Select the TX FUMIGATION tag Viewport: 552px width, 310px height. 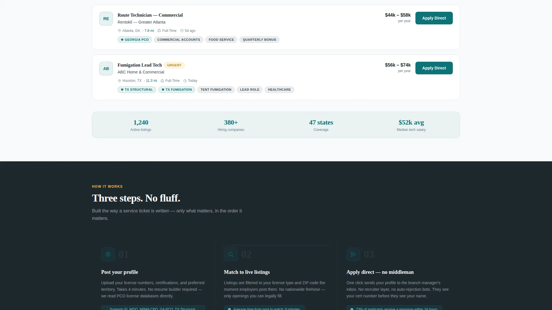[x=177, y=90]
